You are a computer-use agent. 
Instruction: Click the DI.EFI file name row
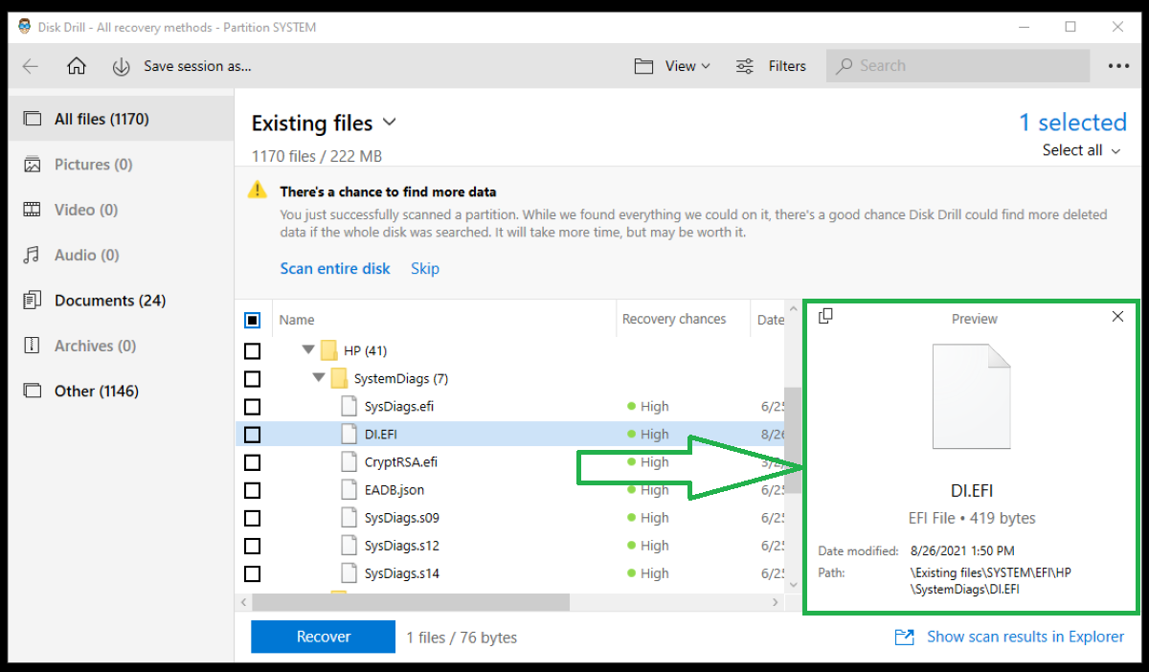(380, 434)
